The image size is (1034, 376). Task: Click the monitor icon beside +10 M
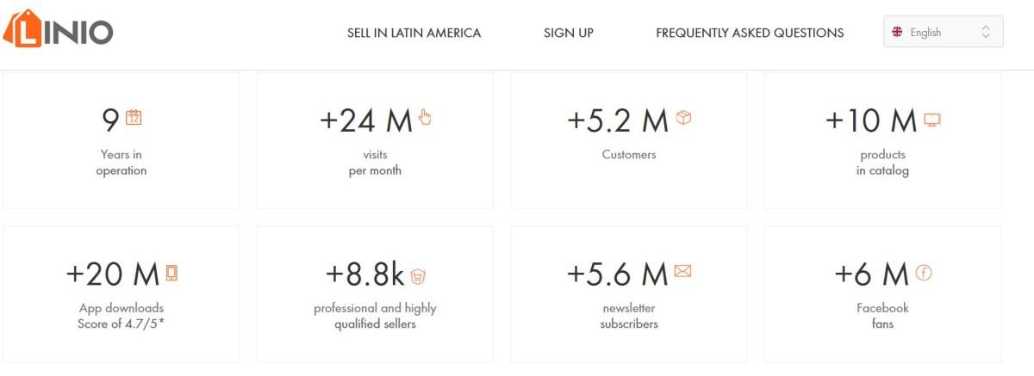[931, 119]
